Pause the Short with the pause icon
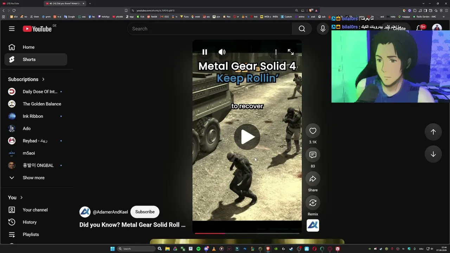This screenshot has height=253, width=450. click(205, 52)
